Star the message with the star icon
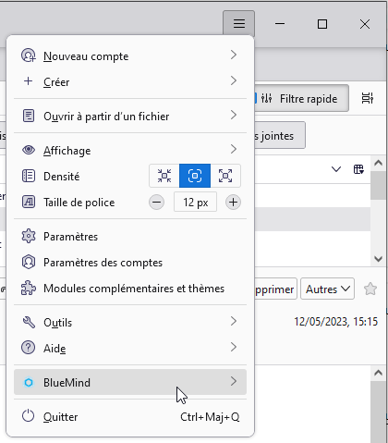 pos(370,289)
